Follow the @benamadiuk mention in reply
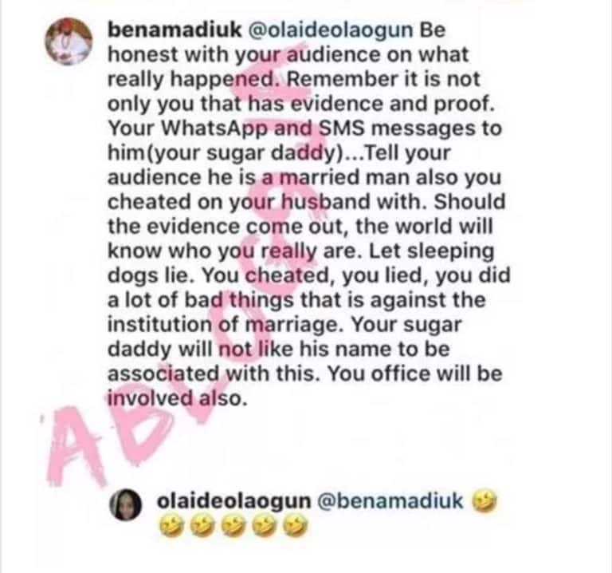612x573 pixels. [x=390, y=501]
